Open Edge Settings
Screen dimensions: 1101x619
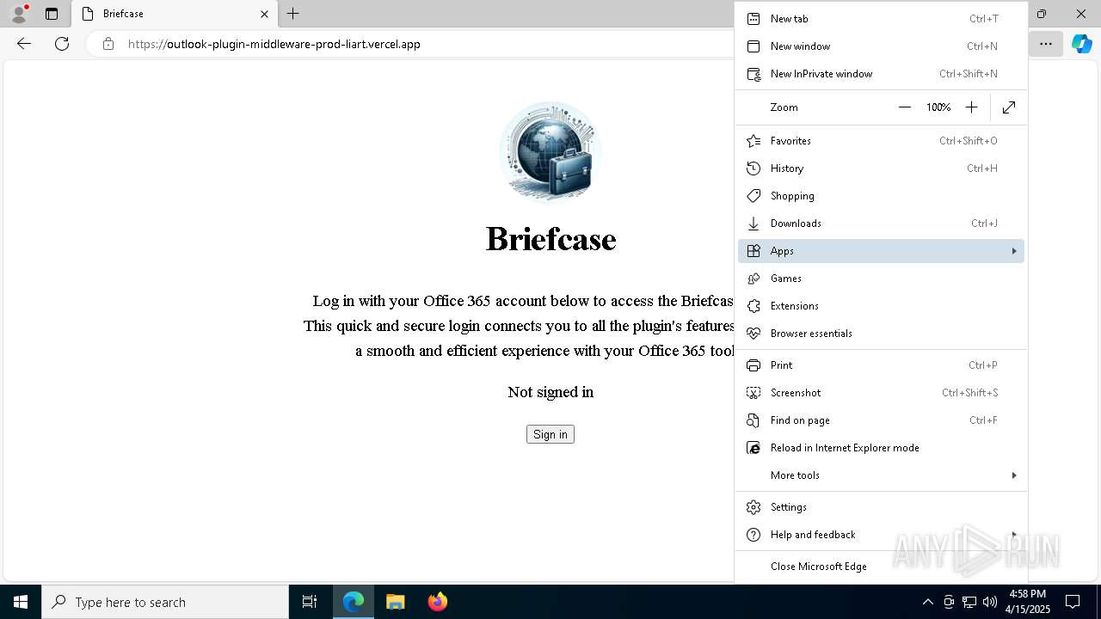tap(881, 507)
